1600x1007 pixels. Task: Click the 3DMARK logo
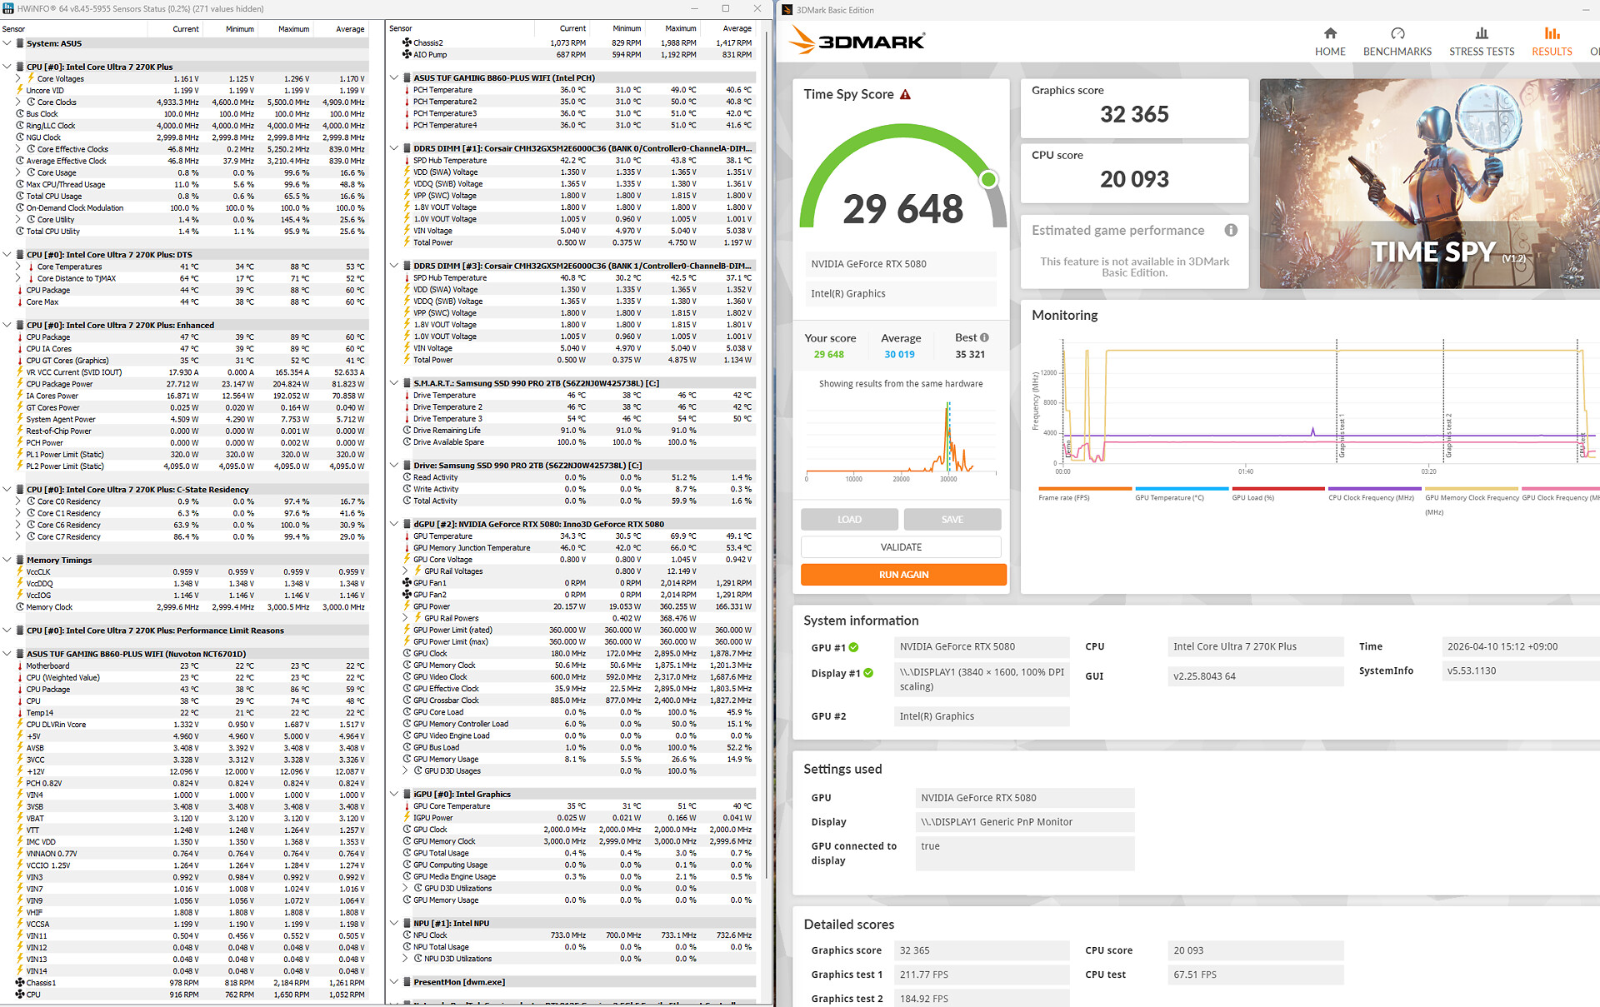(x=857, y=41)
